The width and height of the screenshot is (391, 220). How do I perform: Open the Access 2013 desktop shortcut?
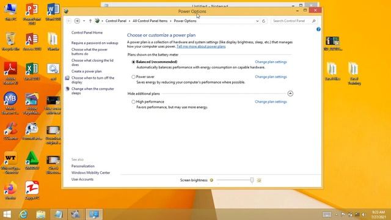coord(32,42)
